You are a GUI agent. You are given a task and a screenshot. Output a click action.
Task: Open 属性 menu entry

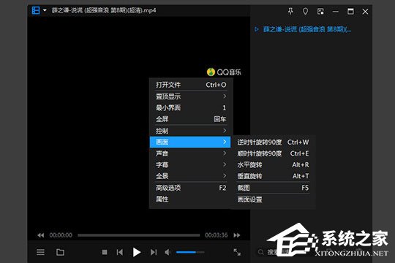point(191,199)
